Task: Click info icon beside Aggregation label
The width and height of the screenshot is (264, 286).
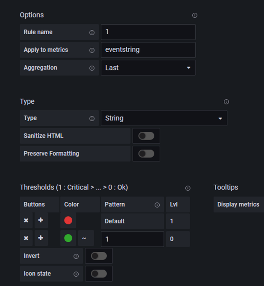Action: [92, 68]
